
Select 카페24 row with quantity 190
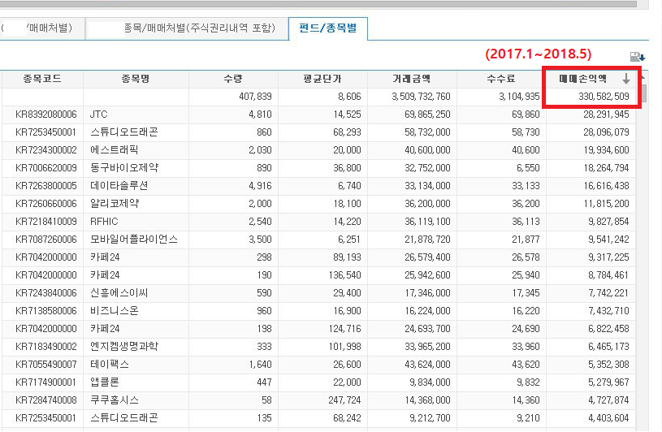[x=105, y=275]
